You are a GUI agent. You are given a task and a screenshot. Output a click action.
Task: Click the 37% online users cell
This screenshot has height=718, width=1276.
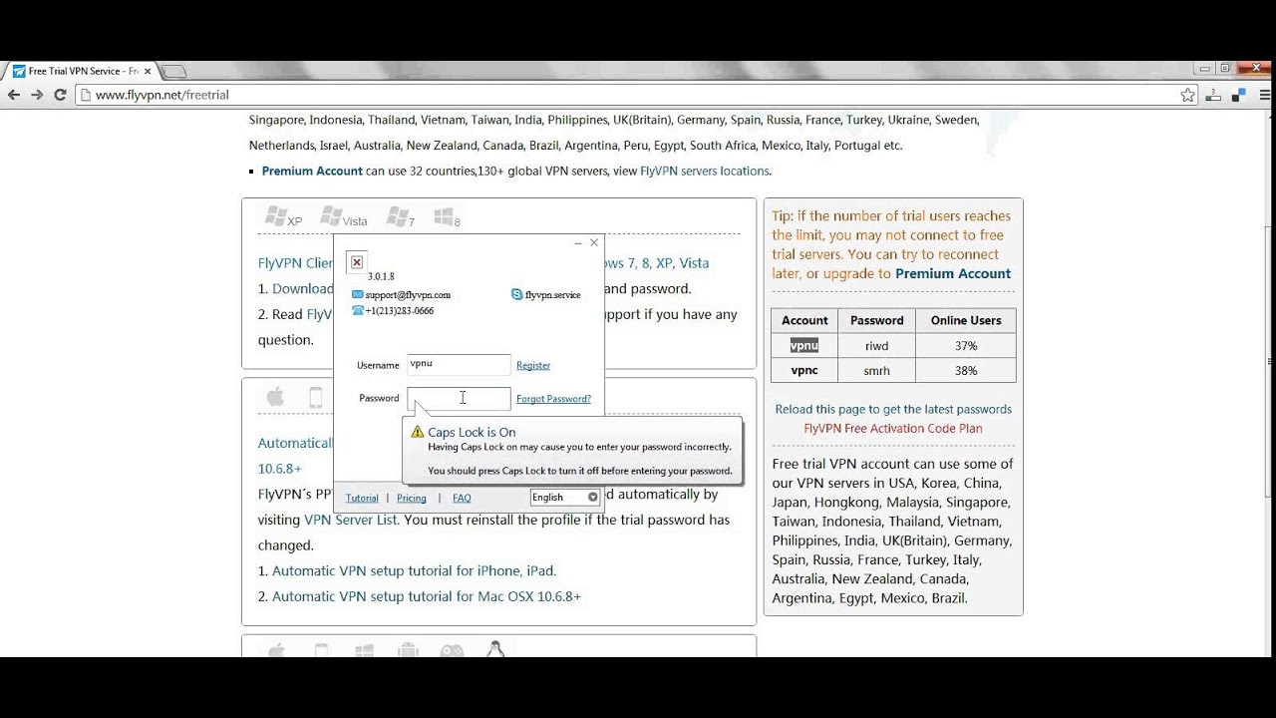click(965, 345)
